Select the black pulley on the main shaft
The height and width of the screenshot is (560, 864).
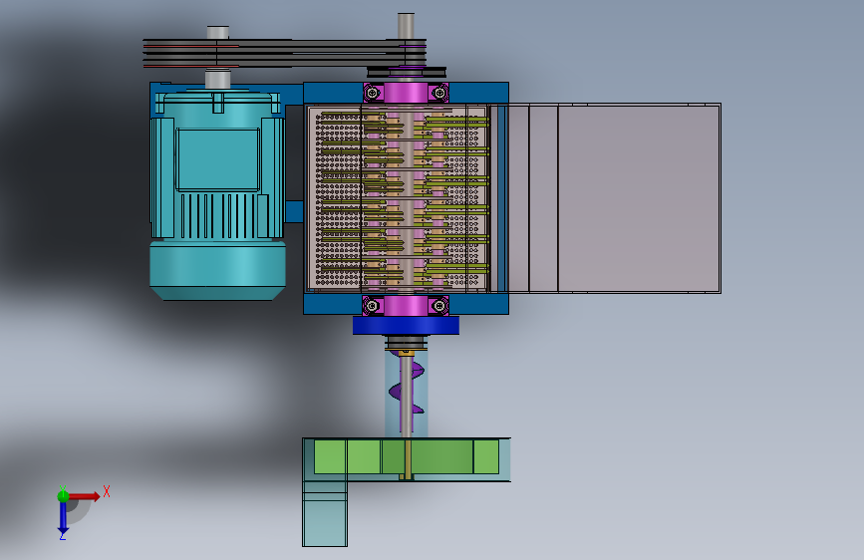(x=407, y=72)
